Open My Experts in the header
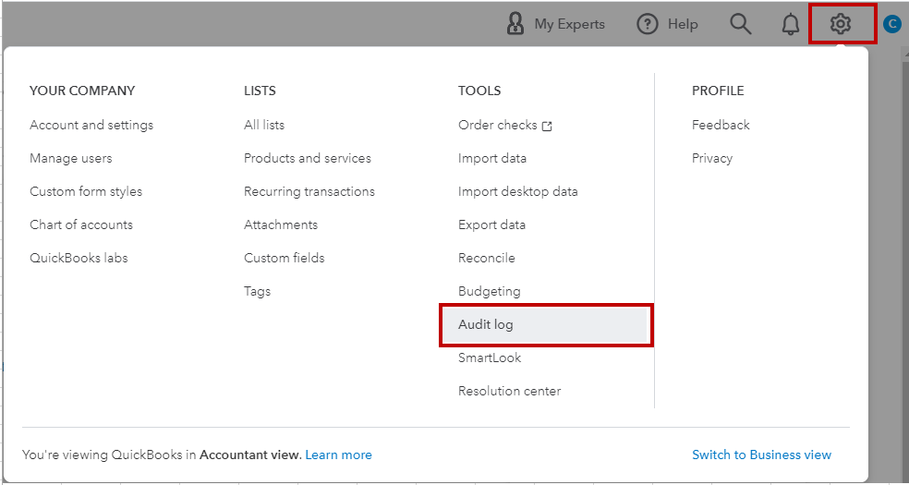Viewport: 909px width, 485px height. point(569,24)
